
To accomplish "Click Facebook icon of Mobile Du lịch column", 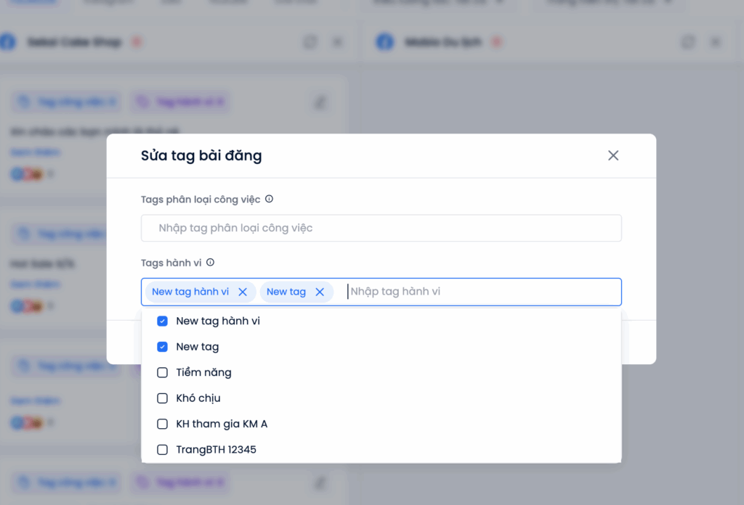I will click(384, 42).
